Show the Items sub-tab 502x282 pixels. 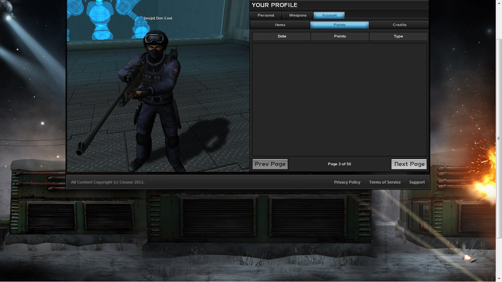click(280, 25)
